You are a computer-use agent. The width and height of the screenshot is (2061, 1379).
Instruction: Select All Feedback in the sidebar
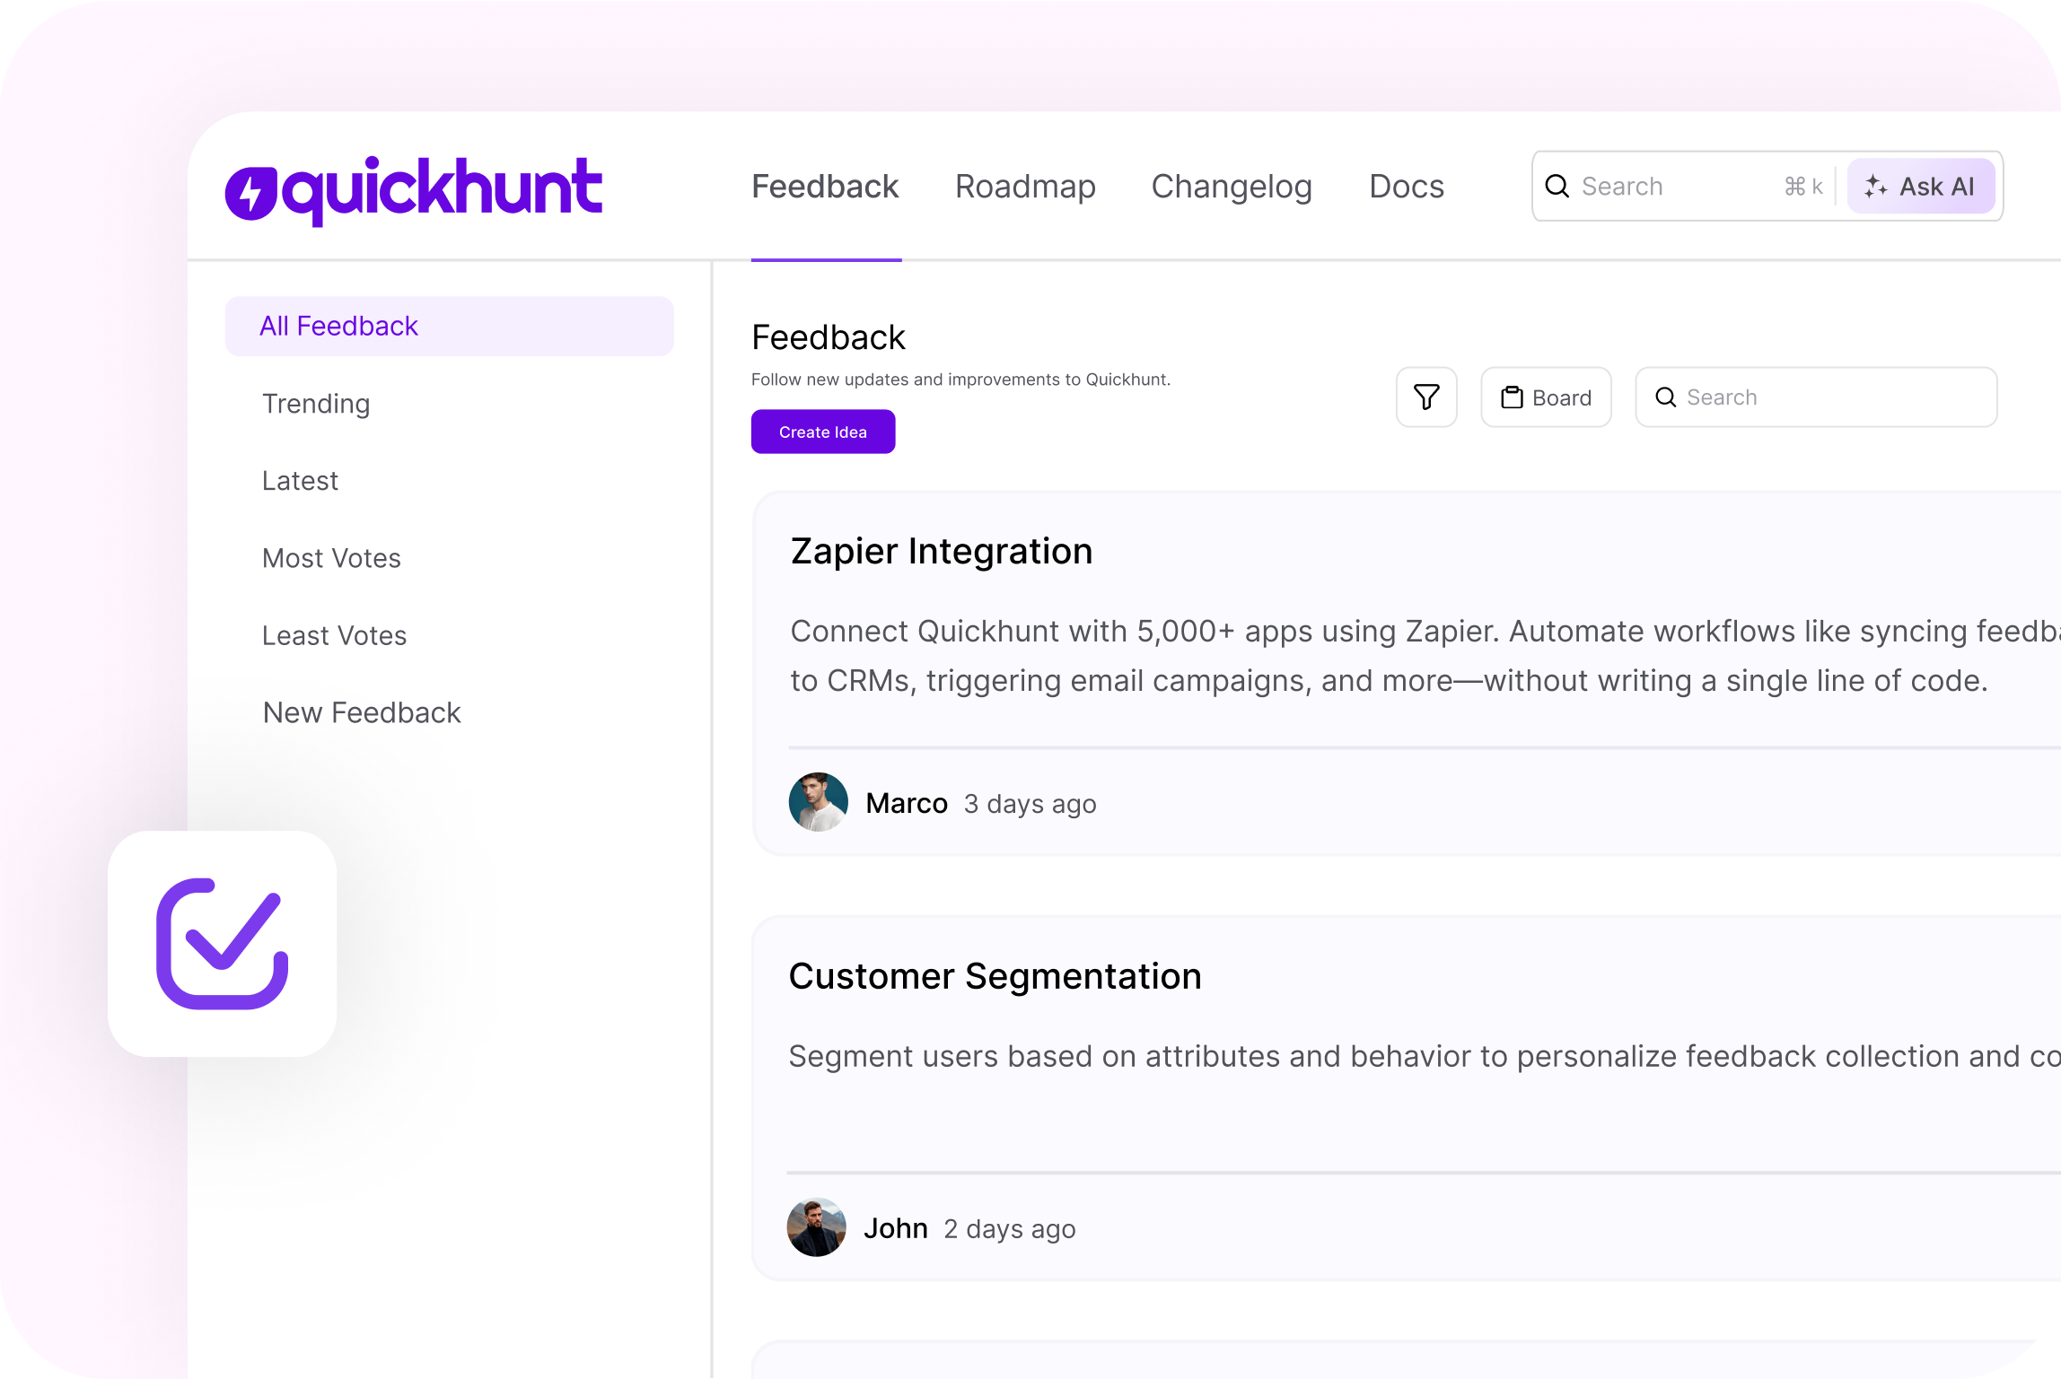point(449,326)
